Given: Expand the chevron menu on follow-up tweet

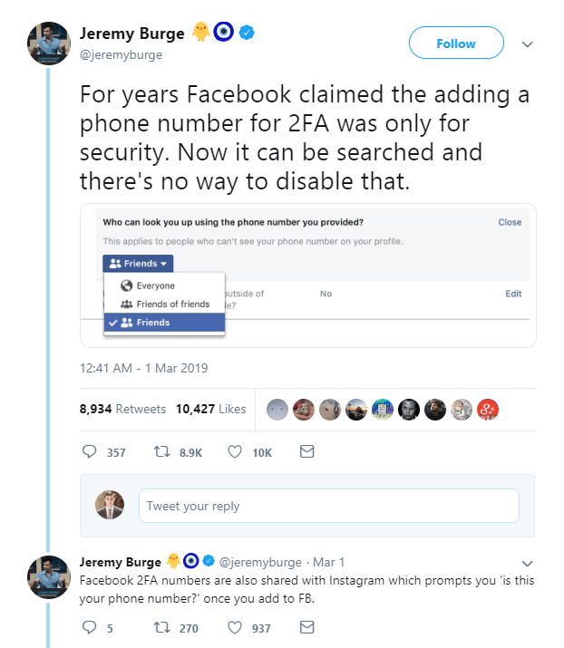Looking at the screenshot, I should (x=527, y=564).
